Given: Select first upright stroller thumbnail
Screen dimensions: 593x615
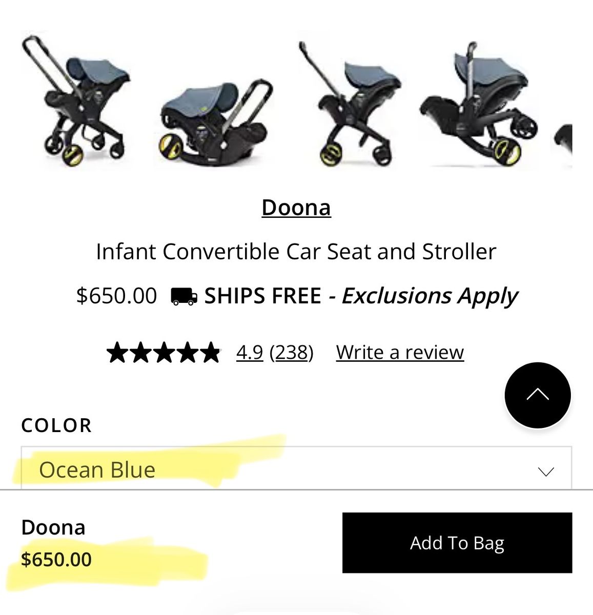Looking at the screenshot, I should pyautogui.click(x=76, y=98).
